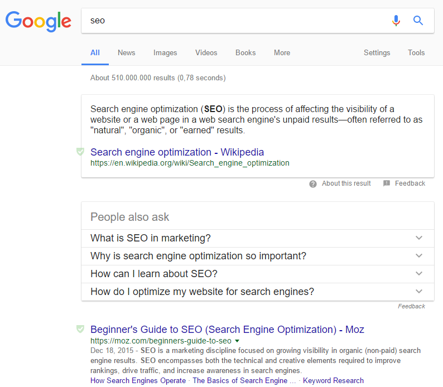Screen dimensions: 443x387
Task: Click the en.wikipedia.org URL under snippet
Action: pyautogui.click(x=190, y=163)
